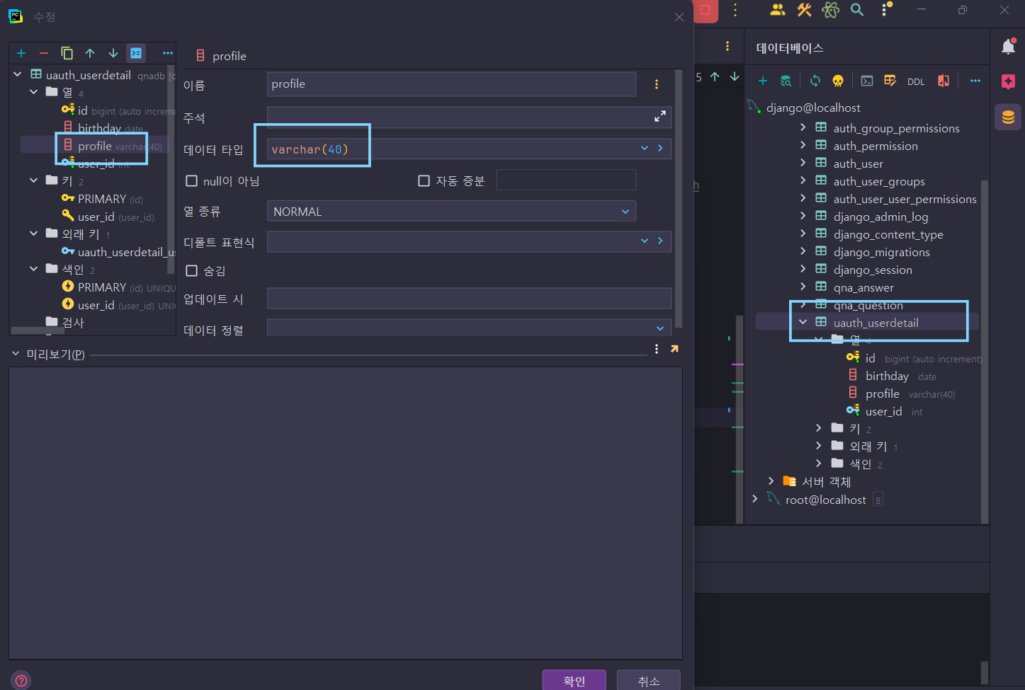This screenshot has height=690, width=1025.
Task: Click the '업데이트 시' input field
Action: 469,299
